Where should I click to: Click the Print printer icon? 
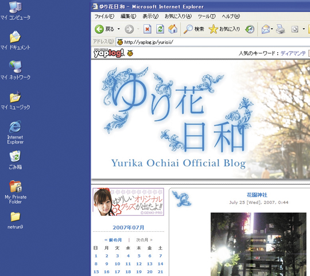coord(280,29)
